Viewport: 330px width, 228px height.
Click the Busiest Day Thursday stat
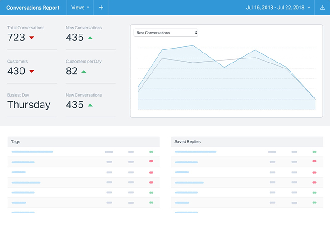click(29, 105)
